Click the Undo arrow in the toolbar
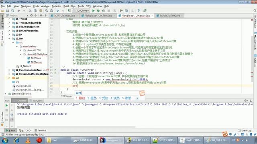The width and height of the screenshot is (257, 144). [x=19, y=11]
